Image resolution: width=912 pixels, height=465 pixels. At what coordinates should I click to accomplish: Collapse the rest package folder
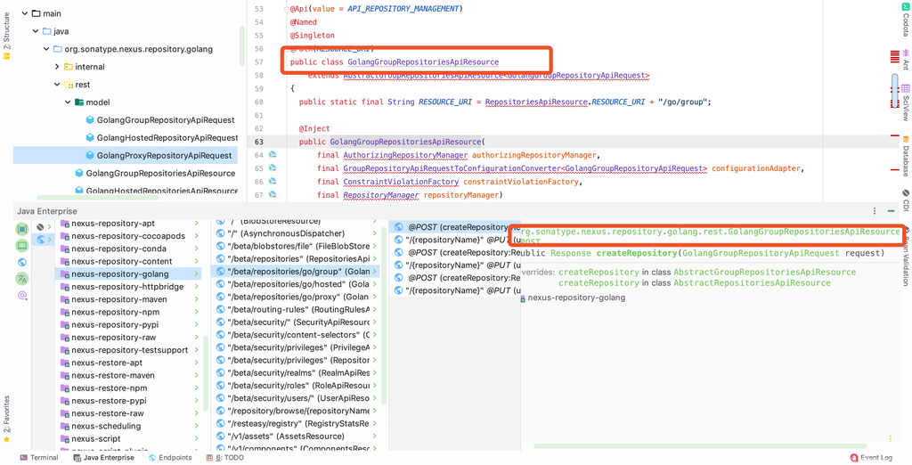(x=57, y=85)
